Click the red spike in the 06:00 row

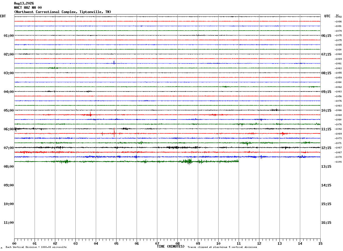tap(114, 133)
